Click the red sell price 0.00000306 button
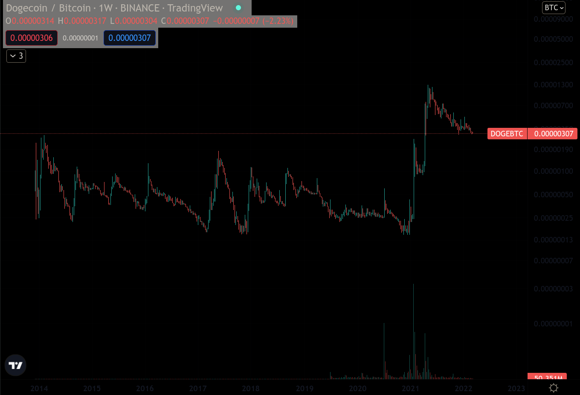The image size is (580, 395). [x=32, y=38]
